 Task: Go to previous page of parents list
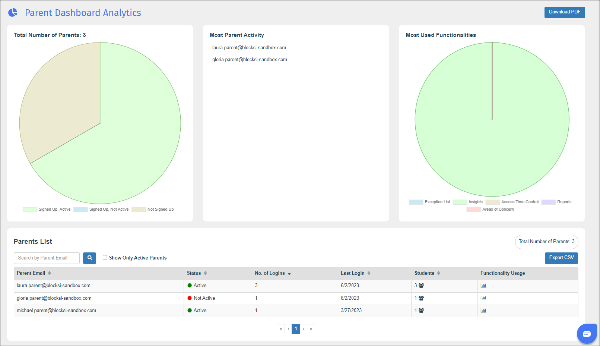288,329
